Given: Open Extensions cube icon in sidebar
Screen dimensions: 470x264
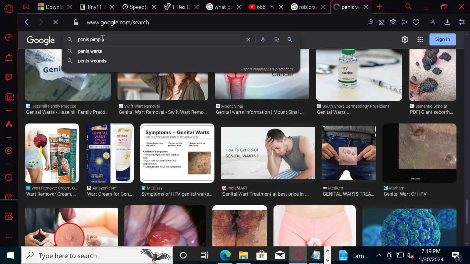Looking at the screenshot, I should click(9, 197).
